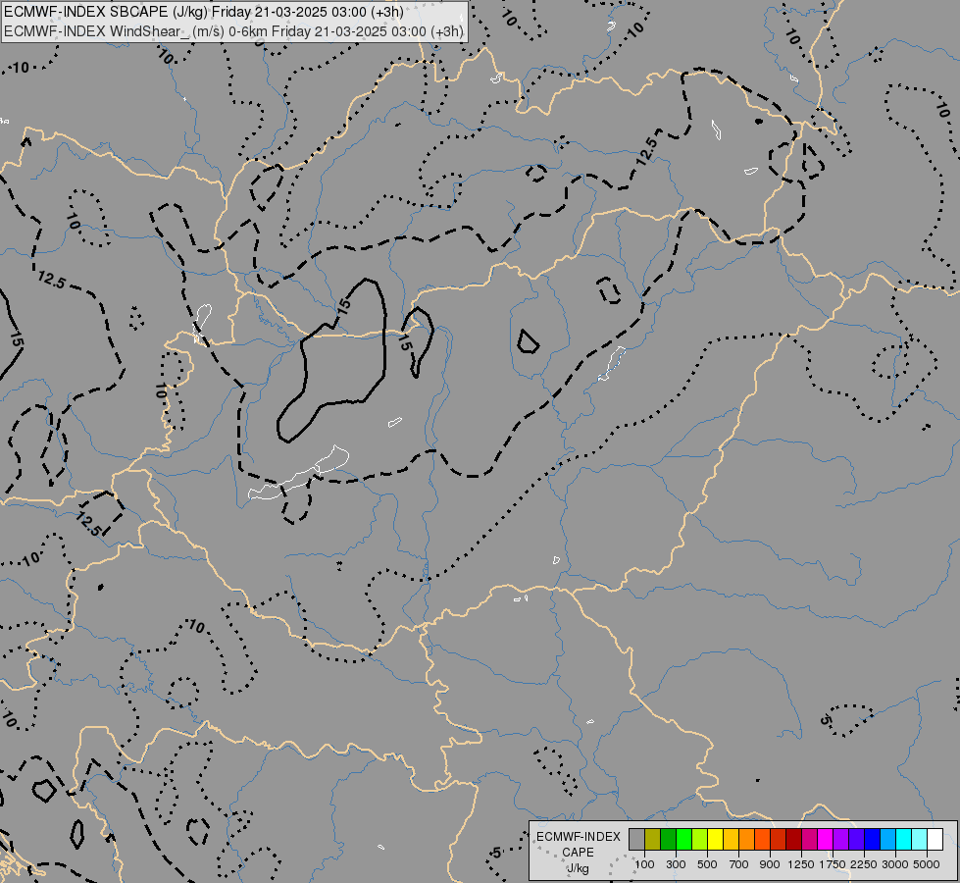Select the bright green legend swatch
Viewport: 960px width, 883px height.
pyautogui.click(x=683, y=840)
